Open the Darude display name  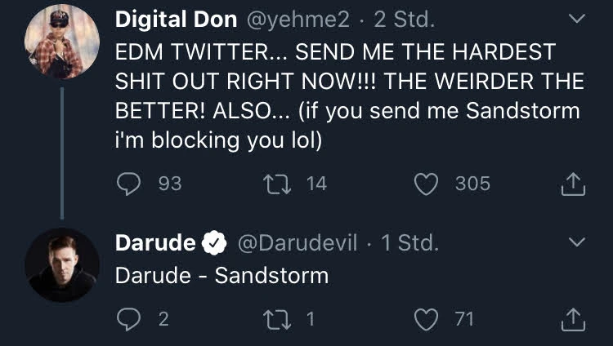coord(155,242)
